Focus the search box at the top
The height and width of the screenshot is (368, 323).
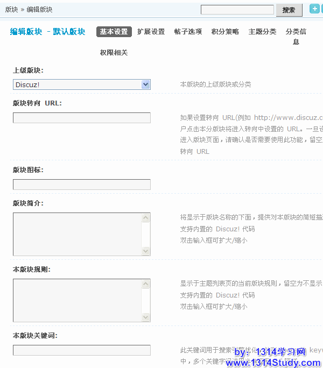coord(237,10)
